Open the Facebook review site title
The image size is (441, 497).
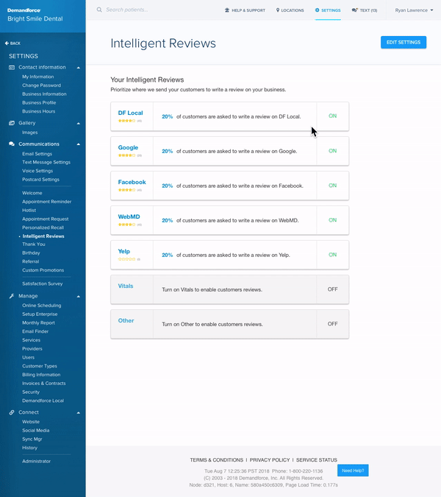tap(132, 182)
